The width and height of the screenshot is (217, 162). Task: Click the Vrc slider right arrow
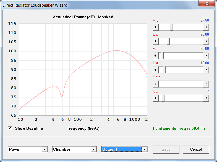coord(206,27)
